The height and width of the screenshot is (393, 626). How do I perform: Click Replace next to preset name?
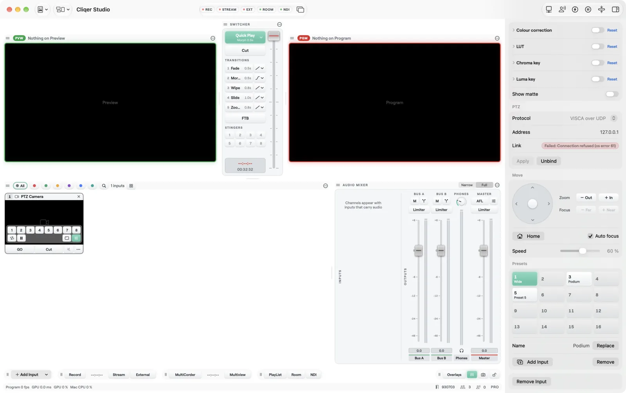[x=605, y=346]
